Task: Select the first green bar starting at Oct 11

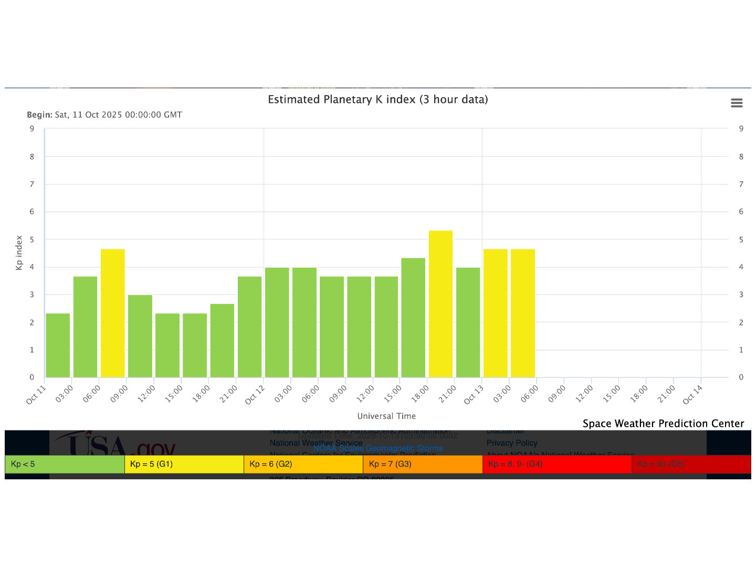Action: pos(58,345)
